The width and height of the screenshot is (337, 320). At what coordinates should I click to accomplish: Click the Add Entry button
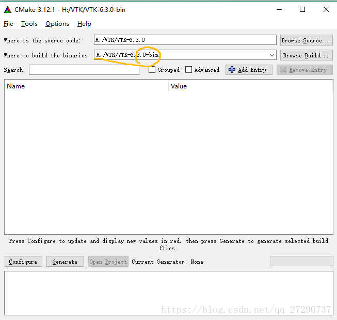click(x=249, y=70)
